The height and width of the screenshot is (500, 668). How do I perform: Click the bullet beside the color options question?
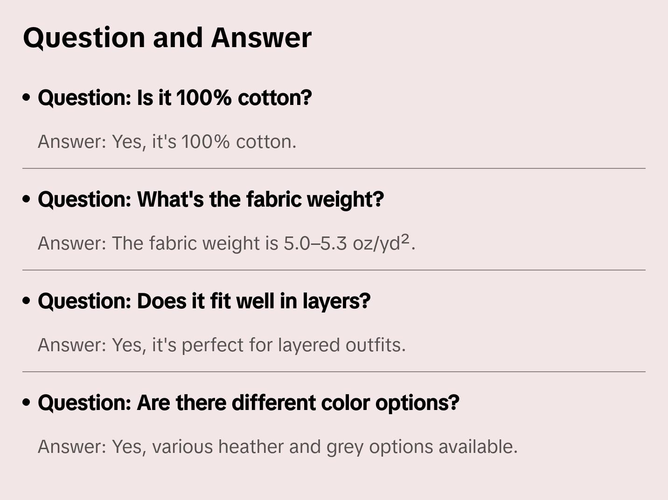tap(27, 403)
